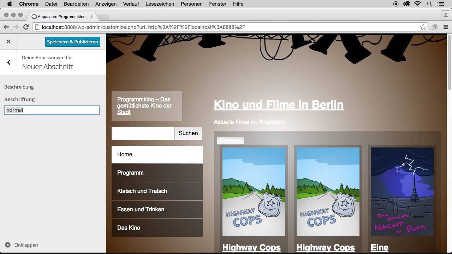Viewport: 452px width, 254px height.
Task: Open the Fenster menu
Action: click(218, 4)
